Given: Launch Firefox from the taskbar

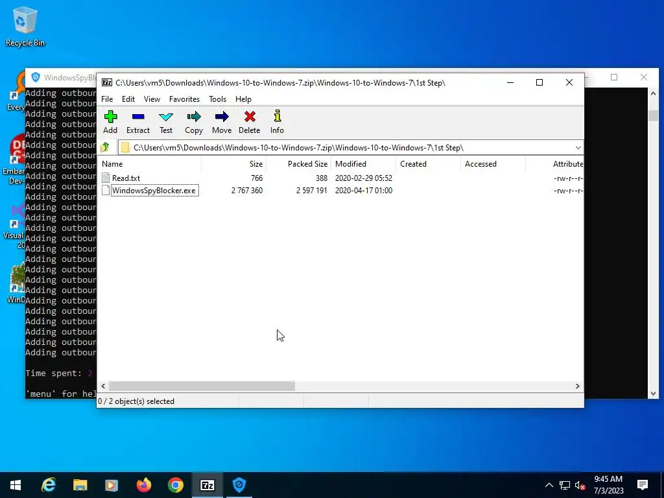Looking at the screenshot, I should 143,485.
